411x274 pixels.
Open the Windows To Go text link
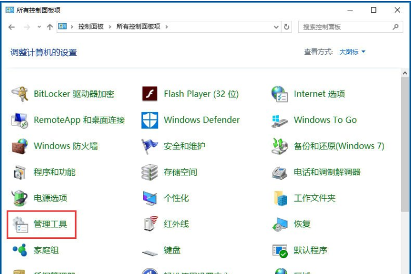(x=326, y=120)
